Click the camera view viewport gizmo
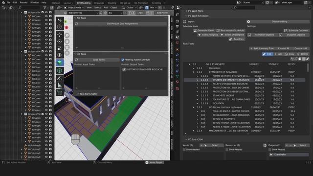313x176 pixels. [67, 47]
